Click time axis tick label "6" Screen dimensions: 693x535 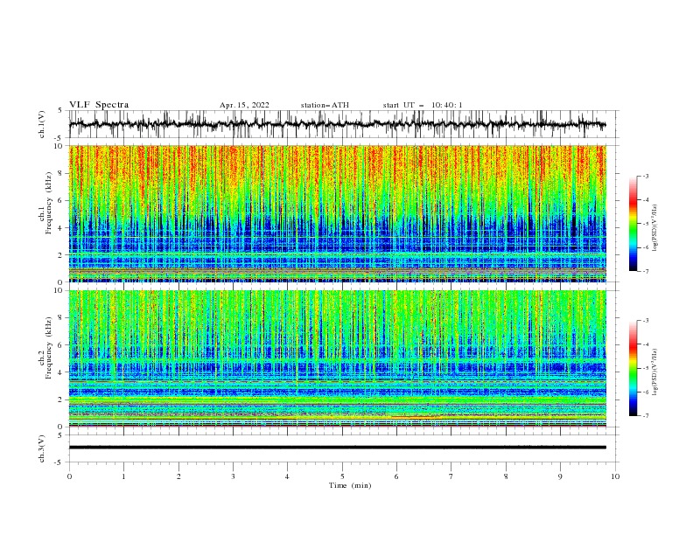pyautogui.click(x=396, y=476)
